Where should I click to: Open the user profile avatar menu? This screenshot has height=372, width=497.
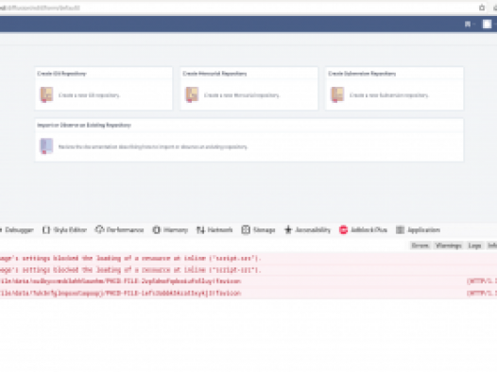(x=488, y=24)
